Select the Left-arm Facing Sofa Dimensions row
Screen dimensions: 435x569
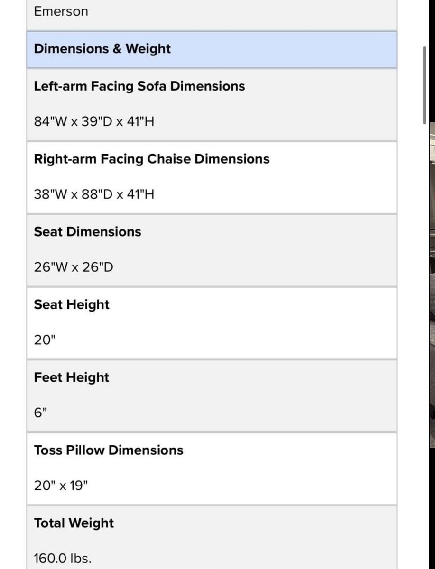(212, 104)
